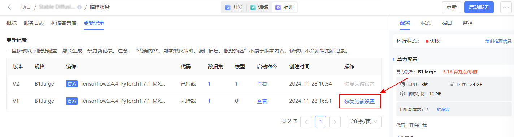Click 项目 breadcrumb link
This screenshot has width=514, height=137.
click(x=26, y=7)
